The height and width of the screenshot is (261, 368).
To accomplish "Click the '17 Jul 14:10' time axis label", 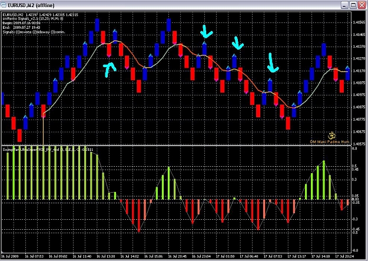I will [x=320, y=256].
